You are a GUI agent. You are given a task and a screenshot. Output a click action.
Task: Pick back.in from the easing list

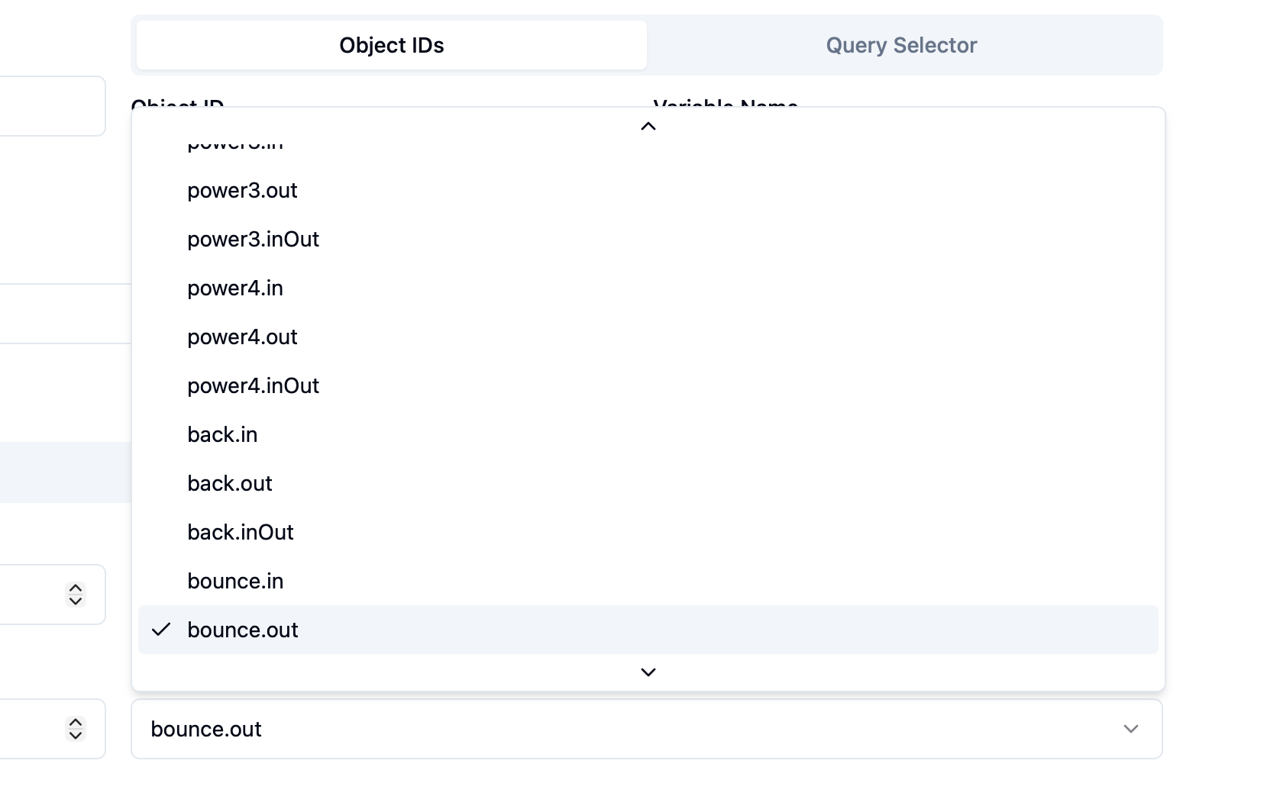(x=222, y=434)
